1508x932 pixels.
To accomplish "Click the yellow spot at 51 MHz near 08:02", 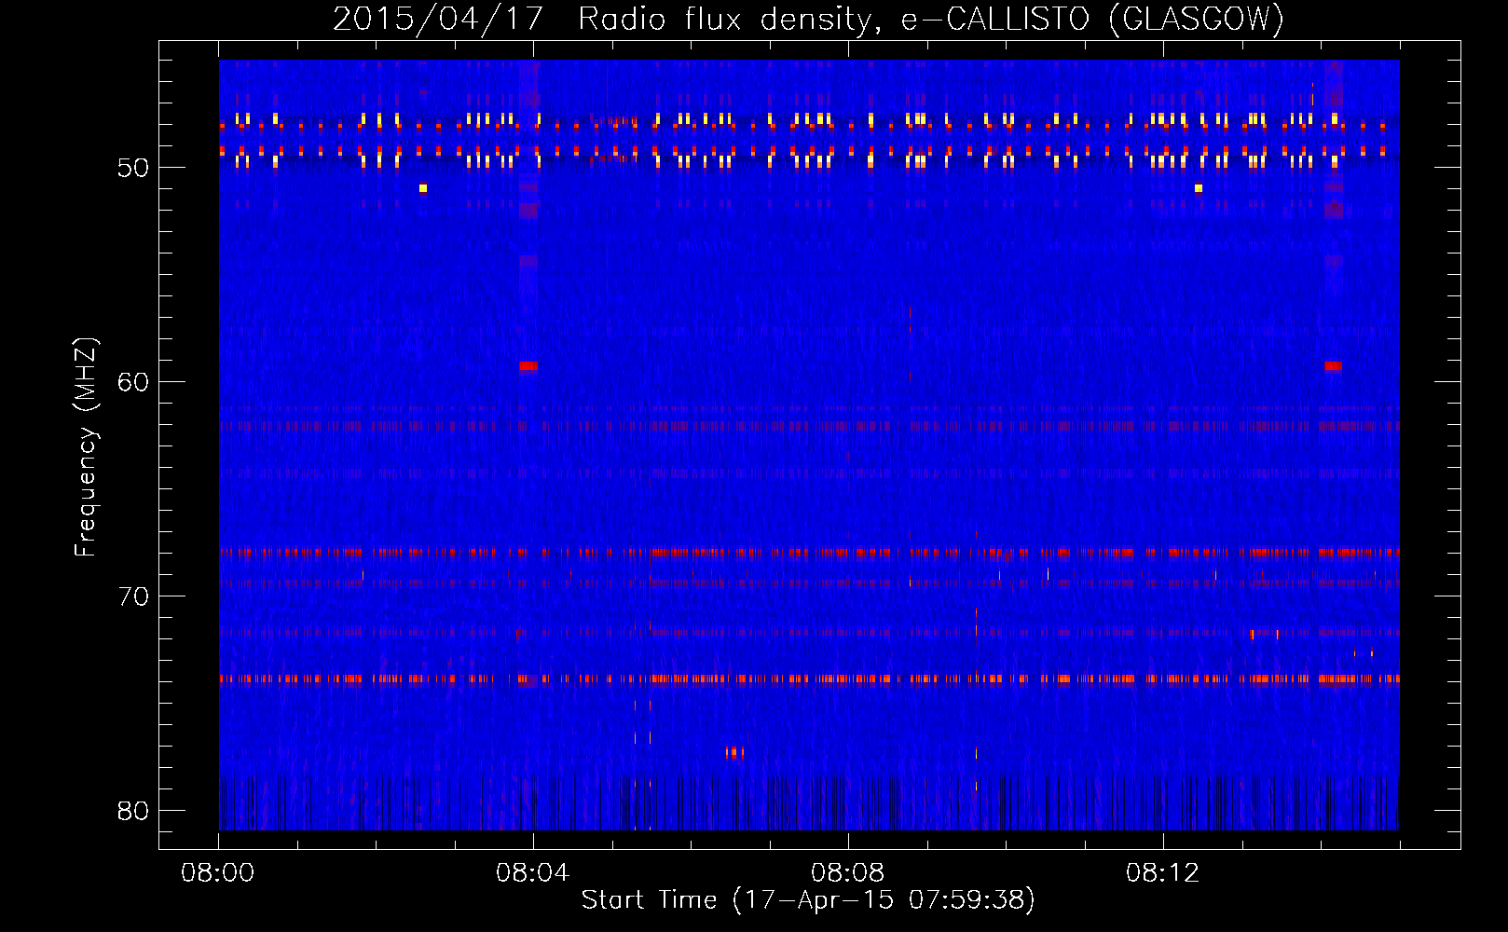I will point(423,188).
